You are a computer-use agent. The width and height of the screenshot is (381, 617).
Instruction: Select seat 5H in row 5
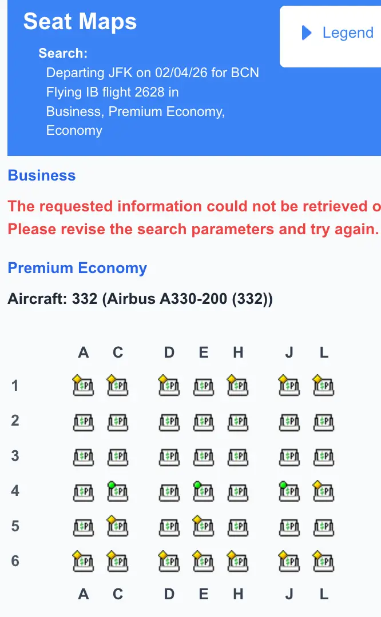coord(238,526)
